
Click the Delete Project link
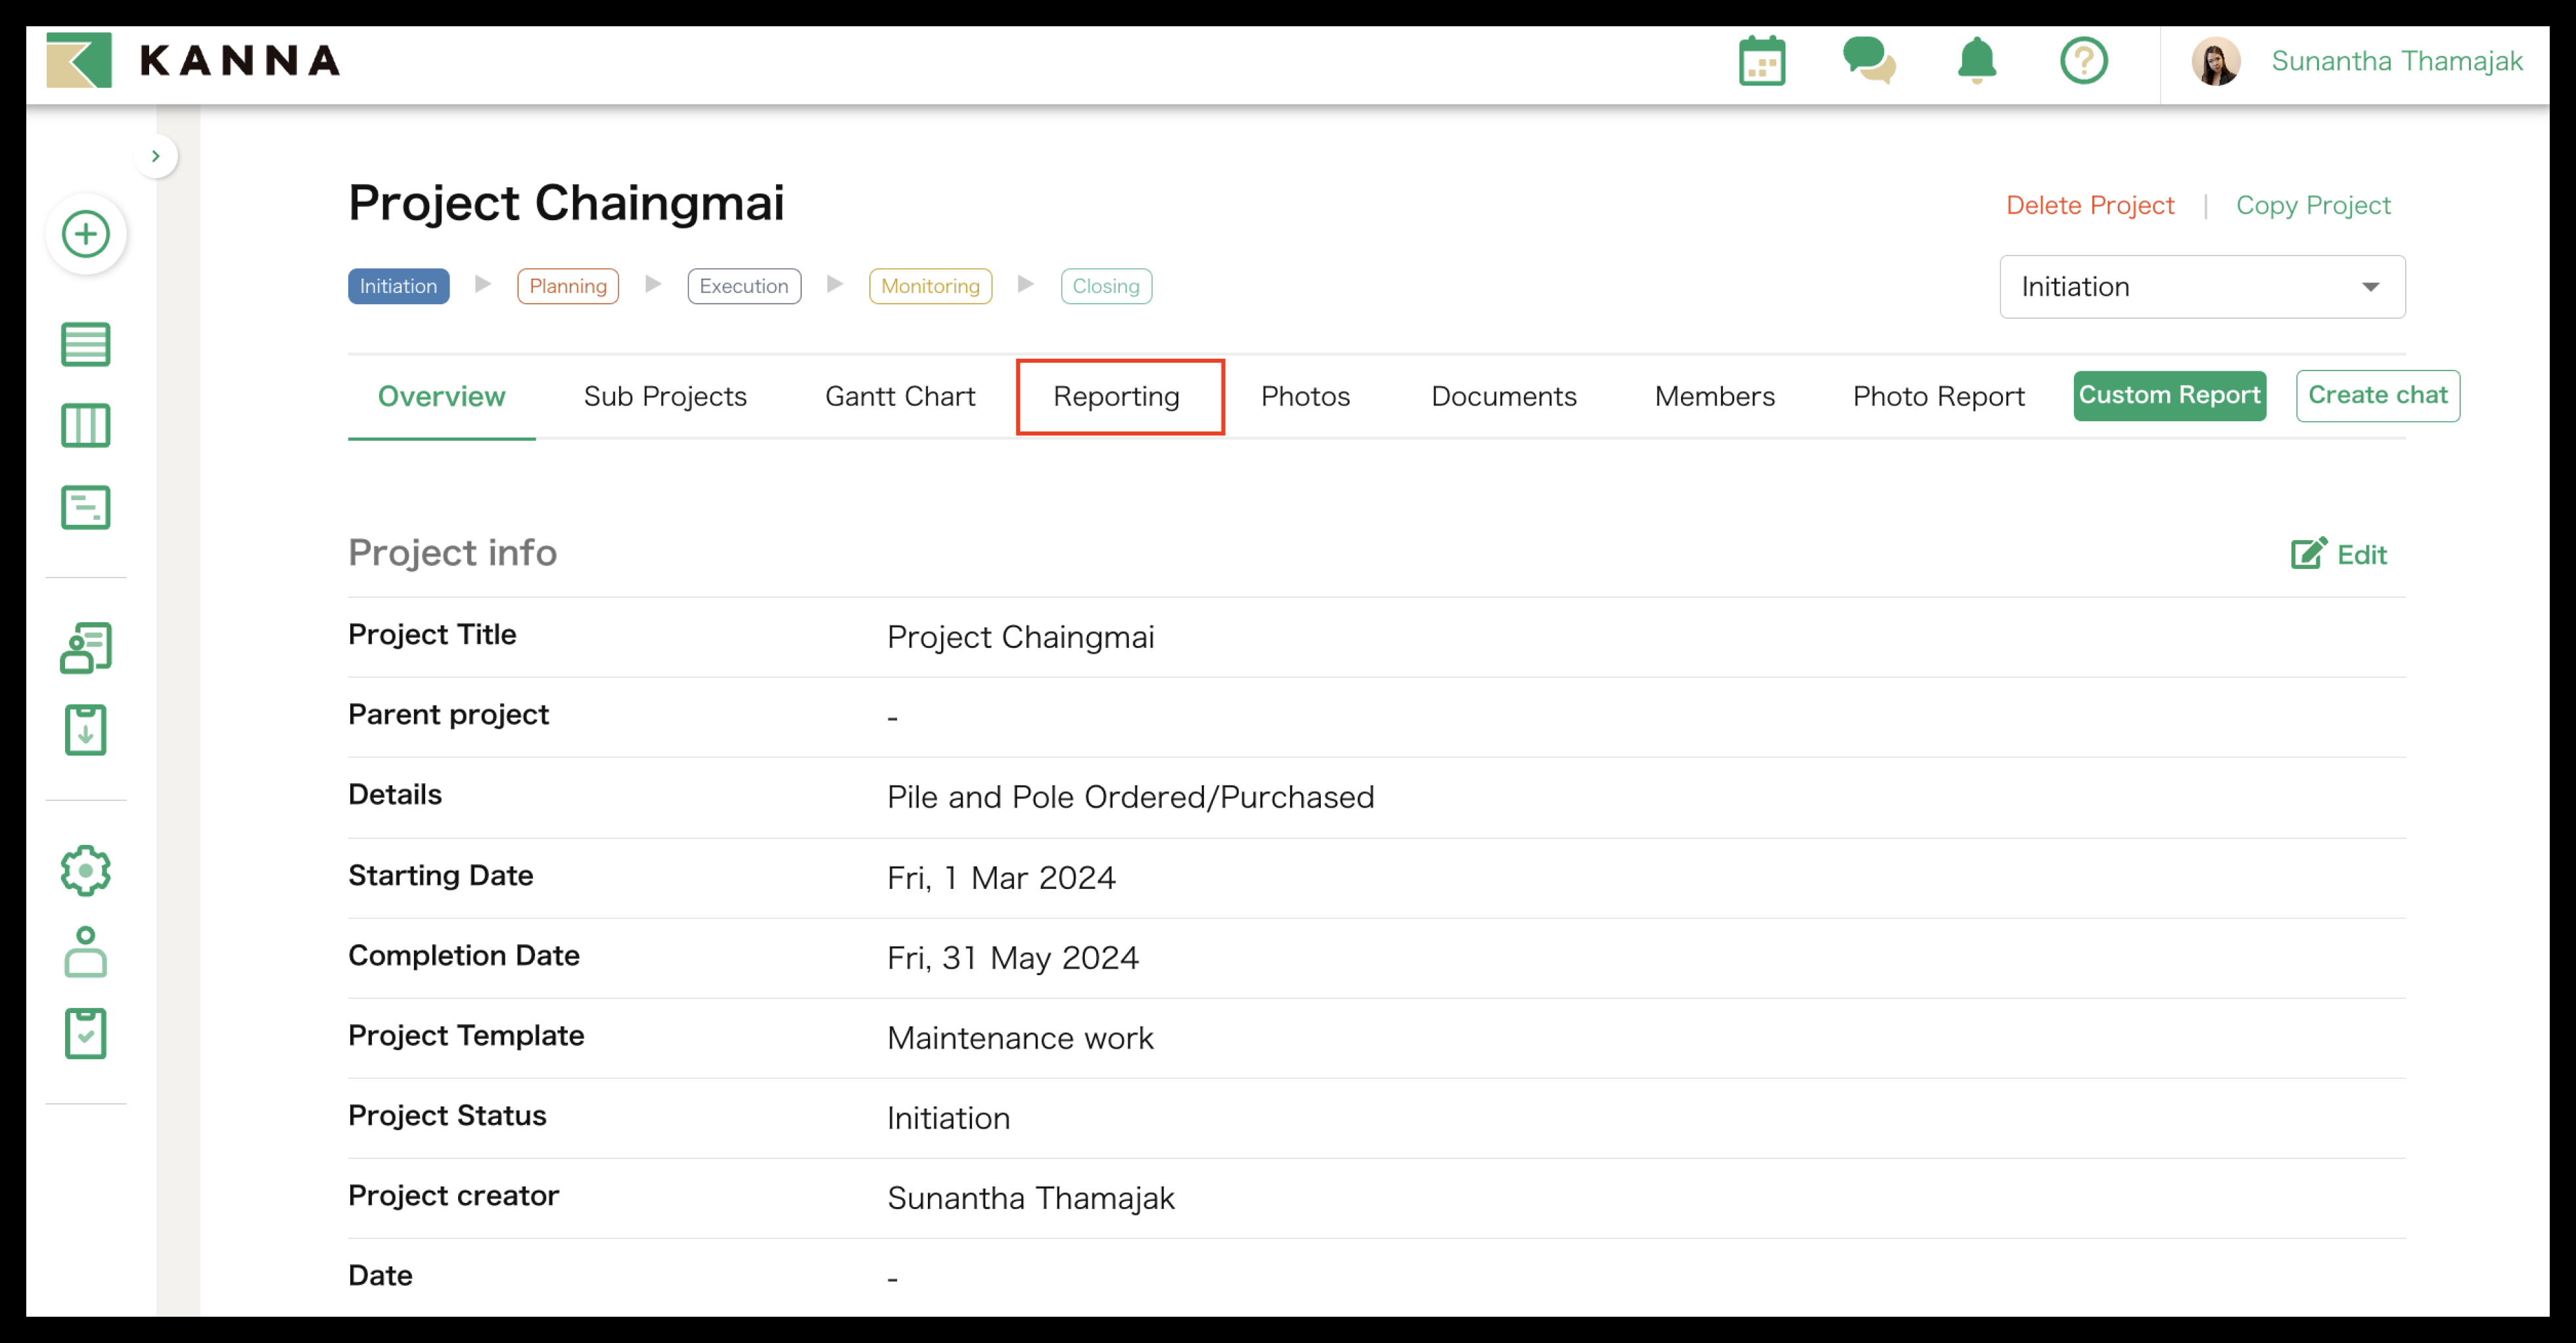click(x=2089, y=206)
